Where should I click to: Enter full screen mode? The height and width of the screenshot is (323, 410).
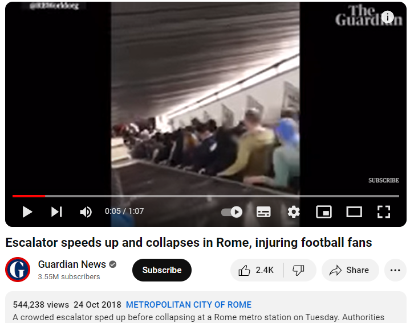(384, 212)
